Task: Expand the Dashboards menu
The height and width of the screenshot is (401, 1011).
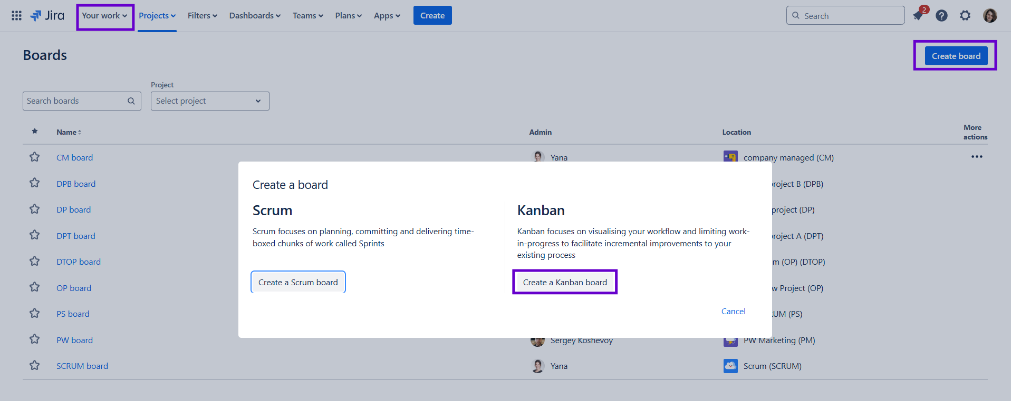Action: [255, 16]
